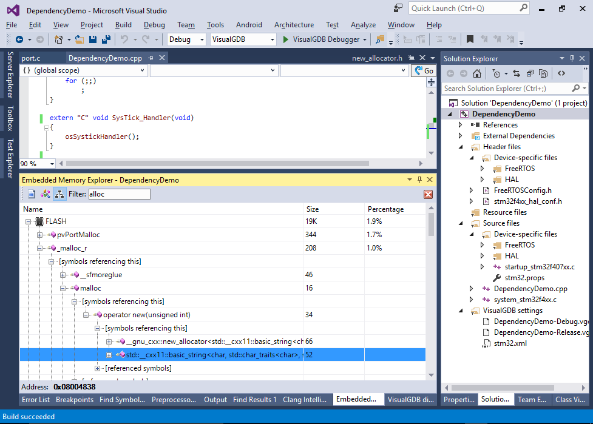593x424 pixels.
Task: Toggle the keep-open pin on new_allocator.h preview tab
Action: coord(412,58)
